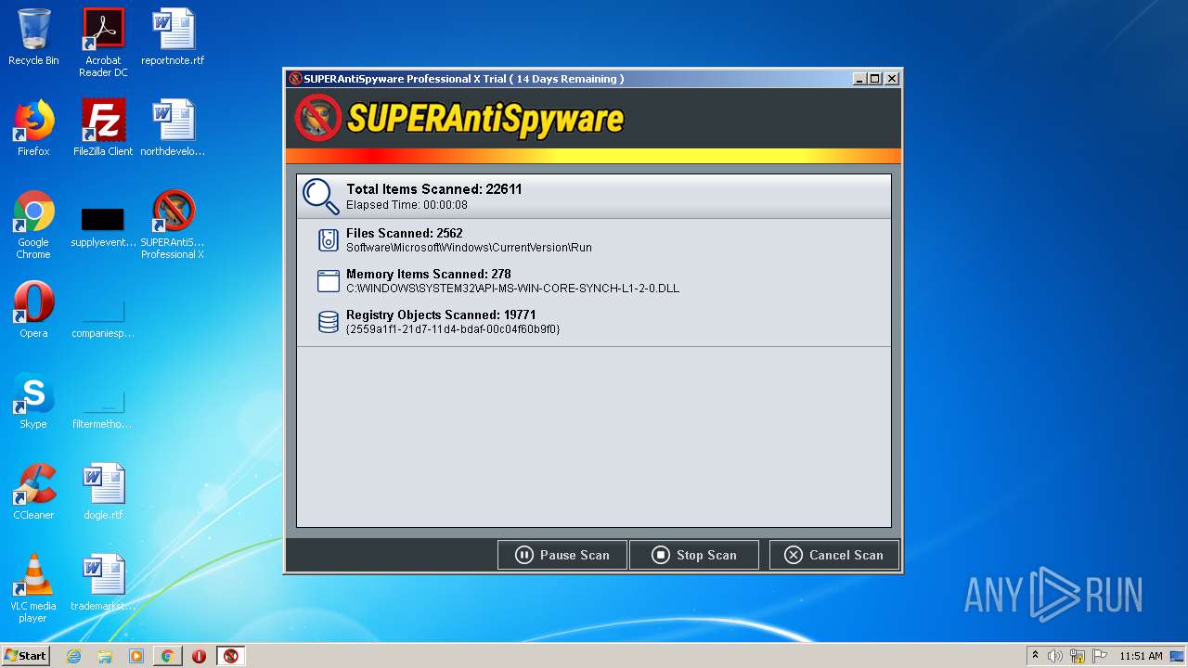Select the CCleaner desktop shortcut
Image resolution: width=1188 pixels, height=668 pixels.
click(33, 492)
